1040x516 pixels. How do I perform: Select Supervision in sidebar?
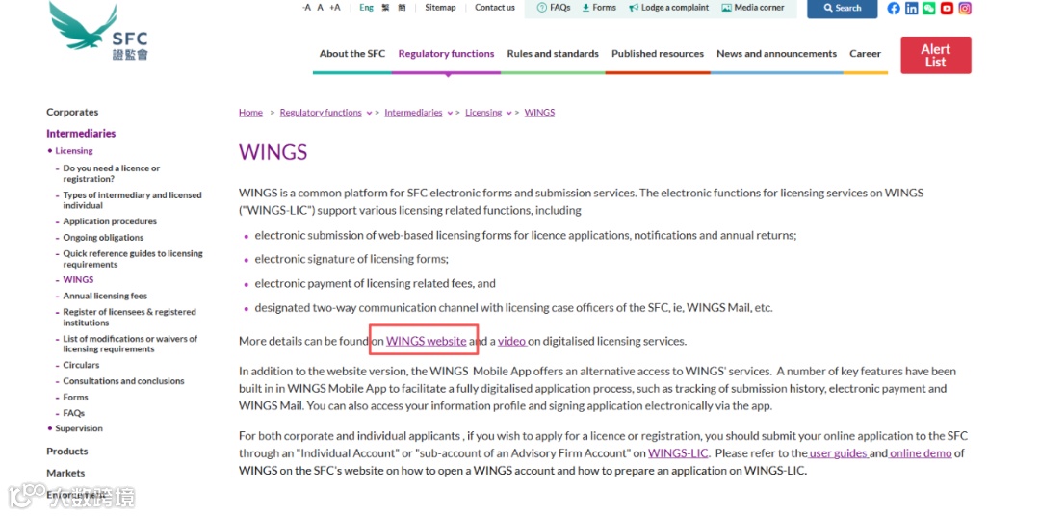pos(79,428)
